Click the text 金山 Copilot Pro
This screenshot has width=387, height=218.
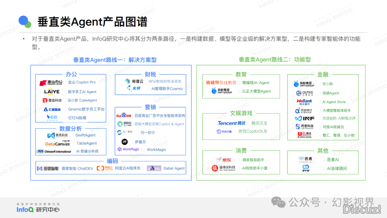[x=82, y=82]
